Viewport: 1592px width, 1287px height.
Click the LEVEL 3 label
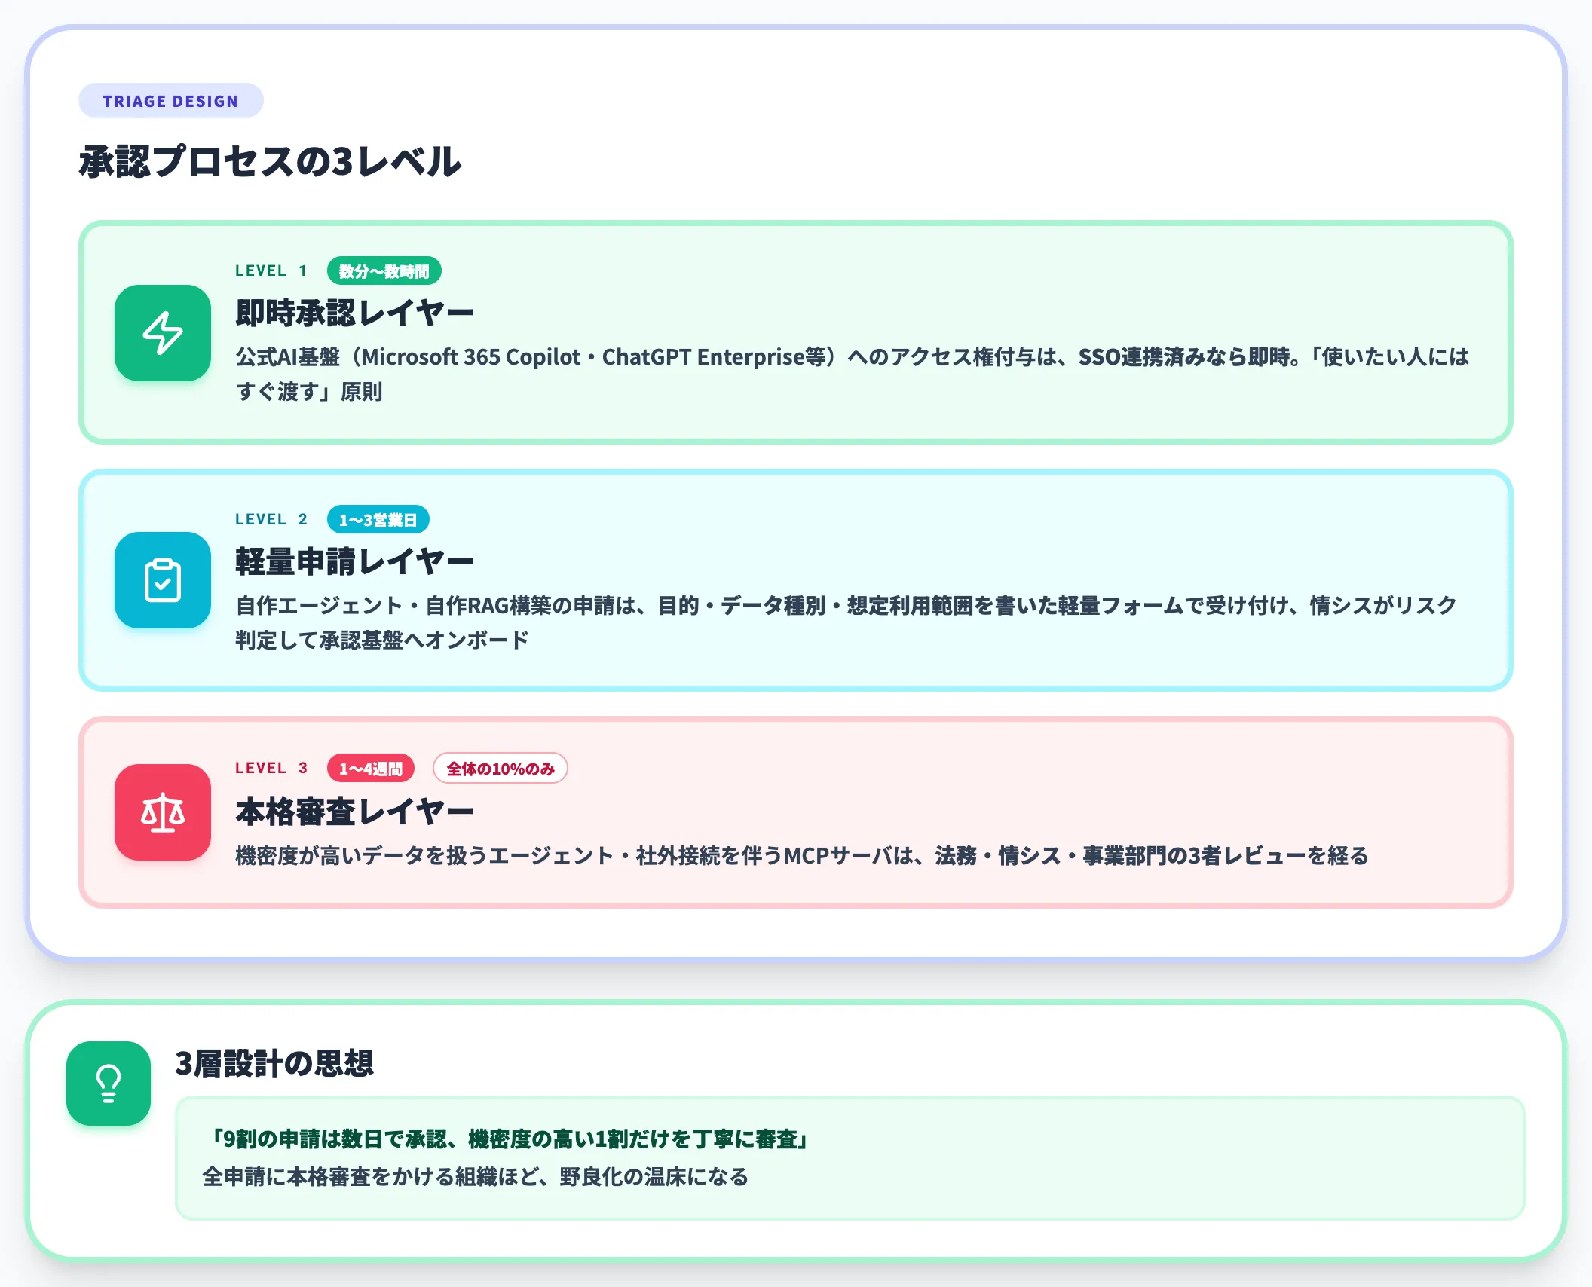click(x=271, y=769)
